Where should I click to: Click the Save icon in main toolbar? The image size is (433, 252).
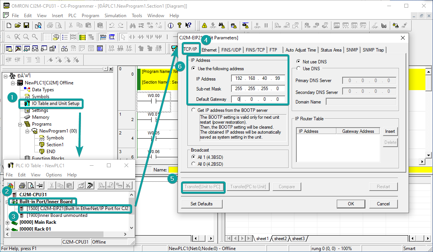[x=26, y=25]
